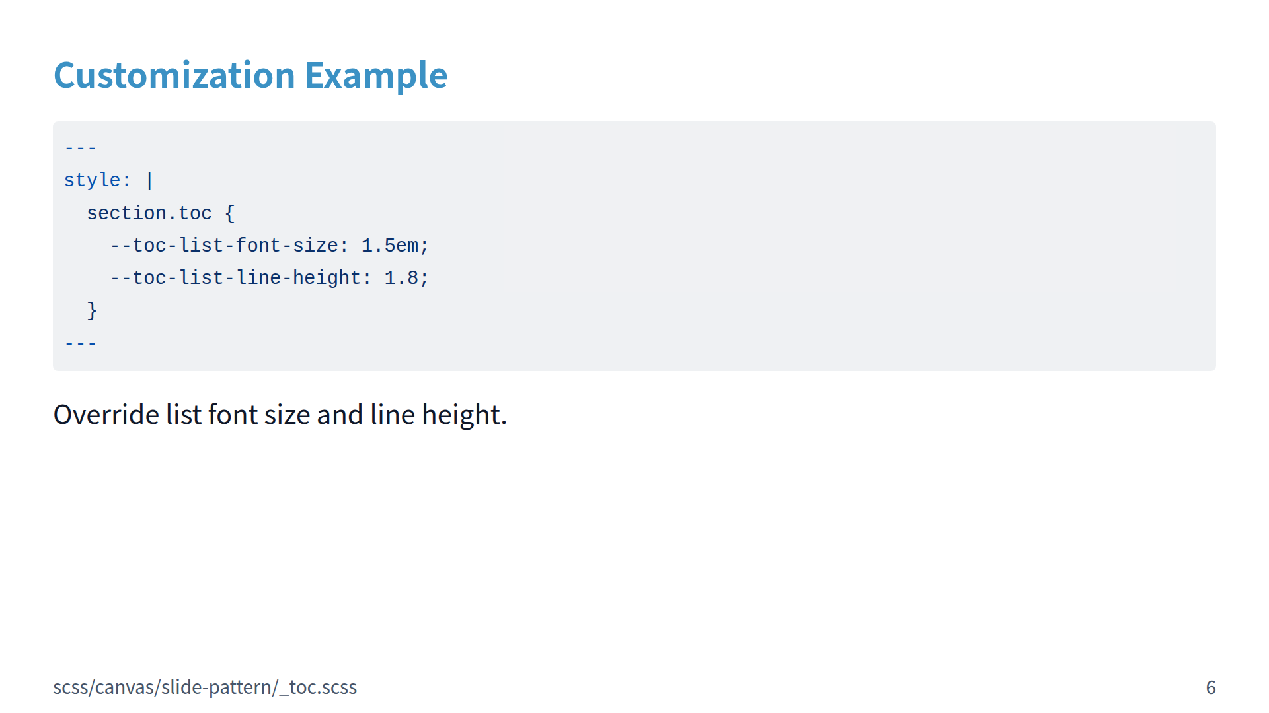
Task: Click the "style" key in the code
Action: (x=92, y=180)
